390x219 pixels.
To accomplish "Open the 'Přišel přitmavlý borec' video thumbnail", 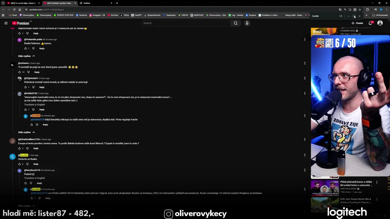I will pos(325,188).
